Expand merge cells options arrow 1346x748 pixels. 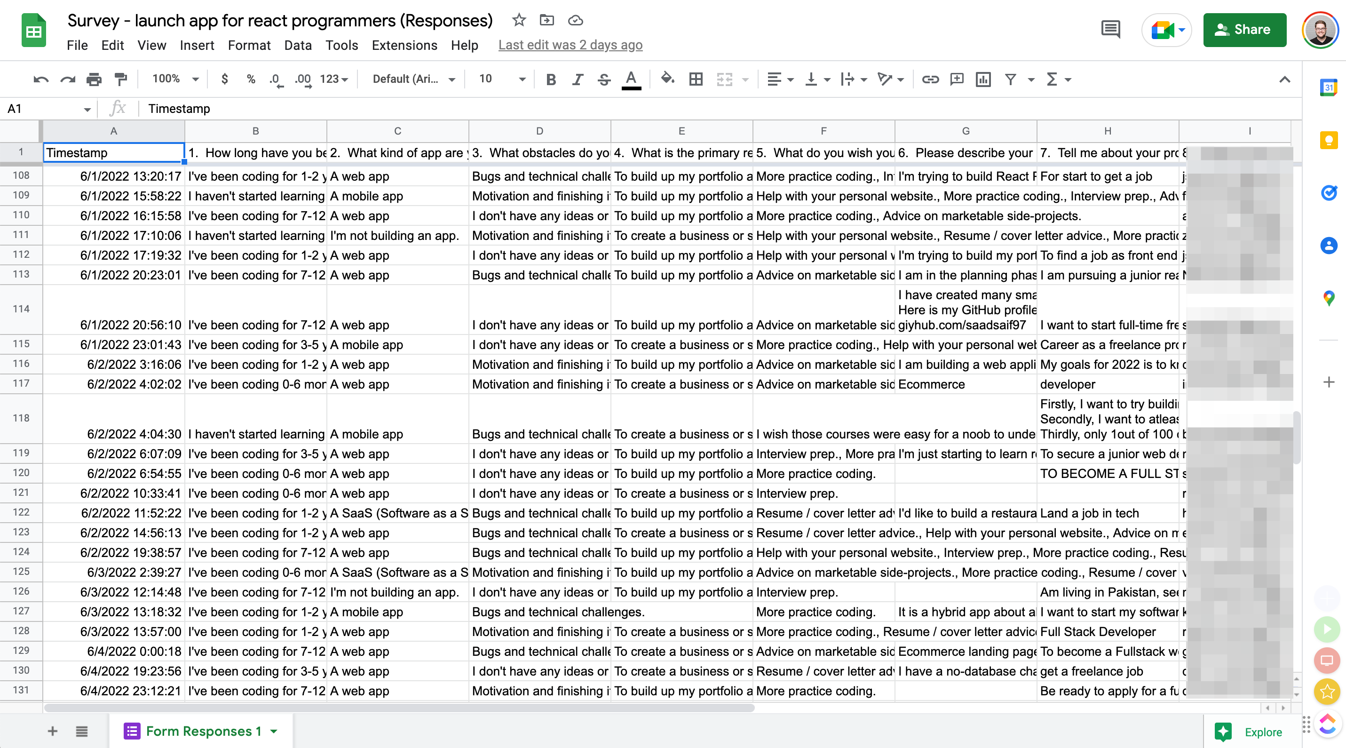(x=745, y=80)
